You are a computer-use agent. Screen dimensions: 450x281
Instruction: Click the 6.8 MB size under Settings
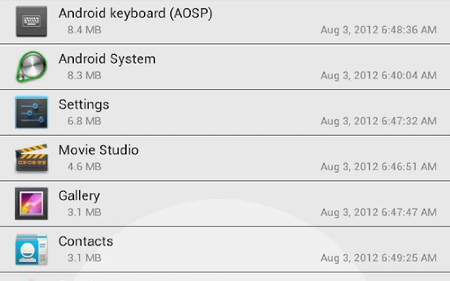pos(84,121)
